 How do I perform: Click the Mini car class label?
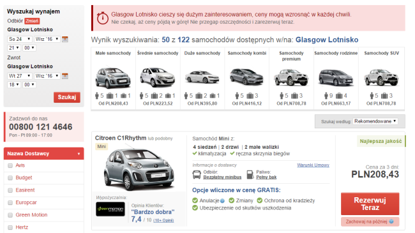(x=102, y=146)
